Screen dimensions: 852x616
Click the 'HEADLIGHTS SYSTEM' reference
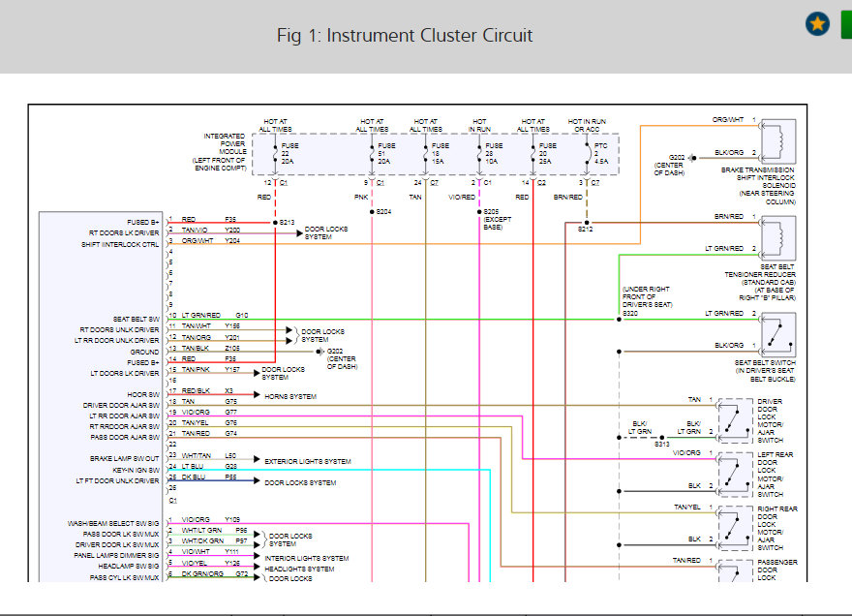(x=299, y=569)
